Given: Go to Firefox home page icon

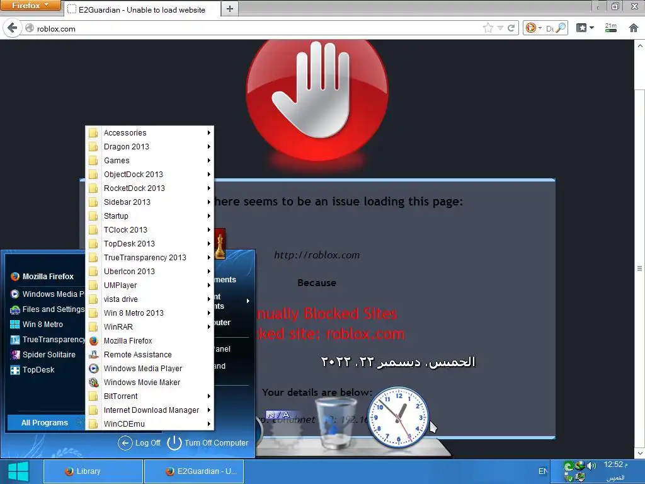Looking at the screenshot, I should pos(634,28).
